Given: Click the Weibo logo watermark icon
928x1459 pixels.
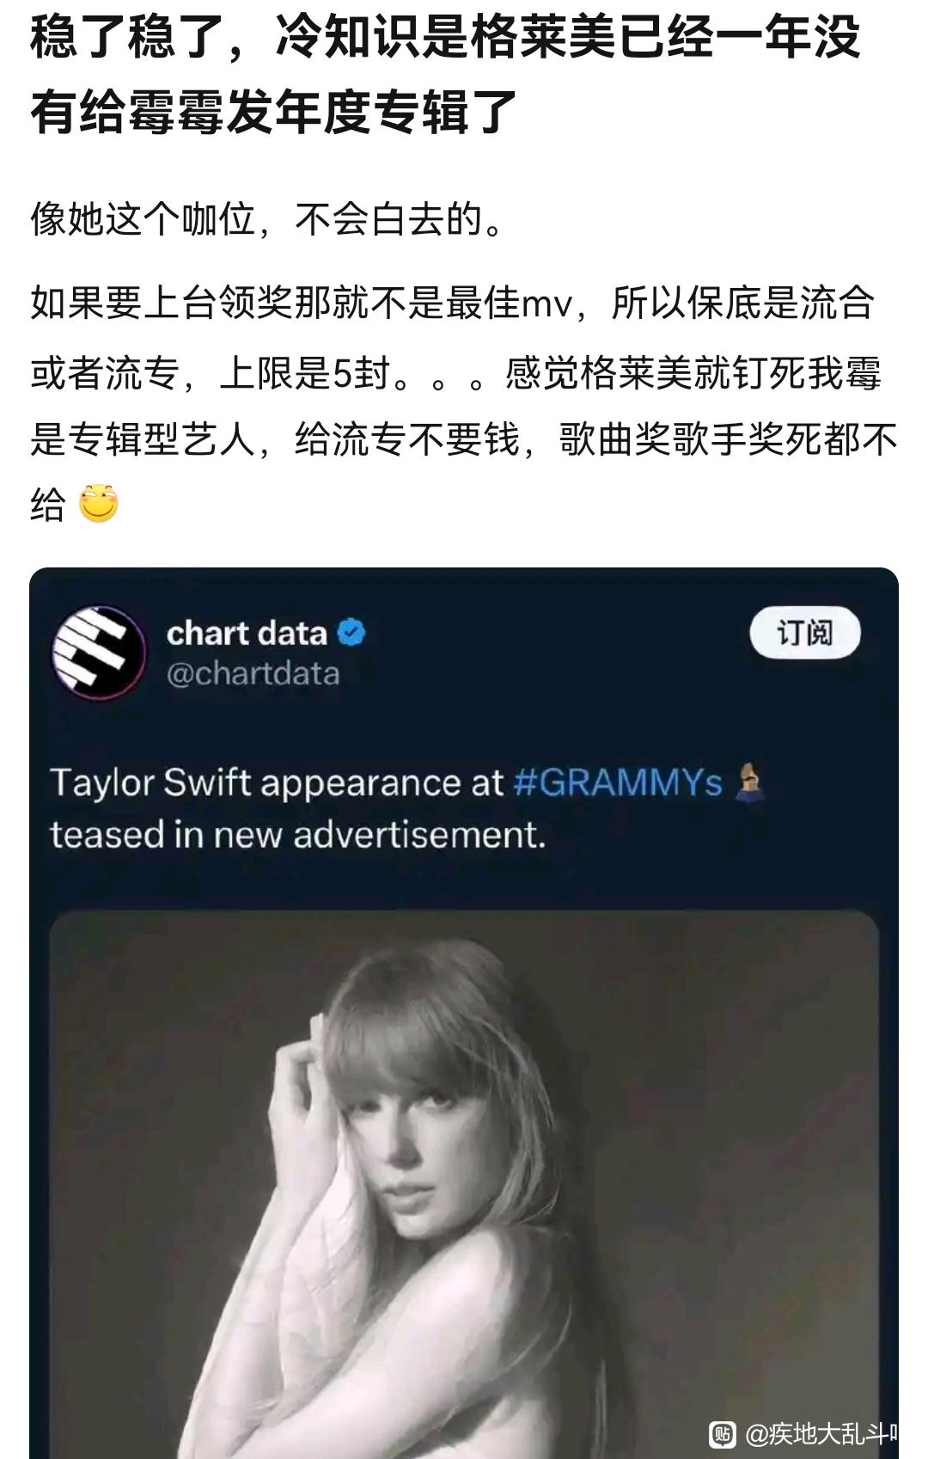Looking at the screenshot, I should (723, 1434).
